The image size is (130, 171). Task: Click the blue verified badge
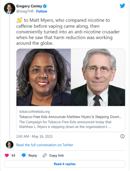(x=45, y=6)
